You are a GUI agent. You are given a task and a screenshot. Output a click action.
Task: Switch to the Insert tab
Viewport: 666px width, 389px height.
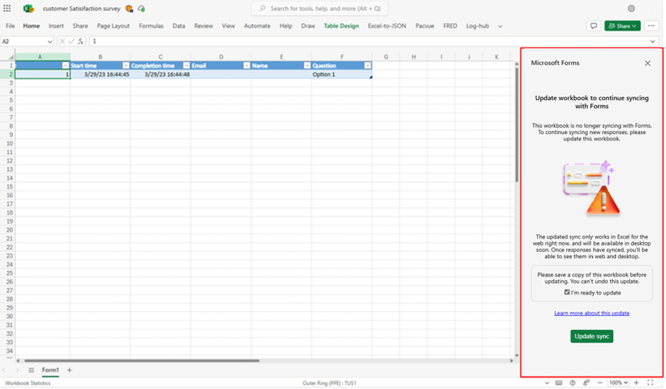click(x=56, y=26)
